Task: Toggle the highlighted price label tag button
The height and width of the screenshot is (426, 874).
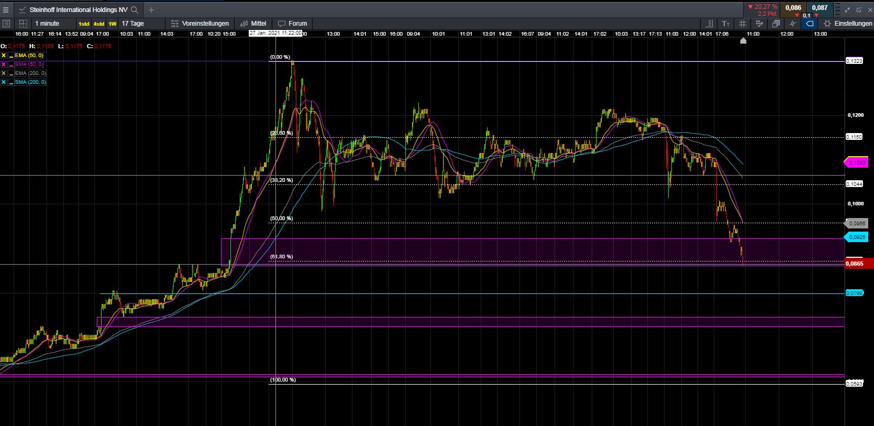Action: coord(810,24)
